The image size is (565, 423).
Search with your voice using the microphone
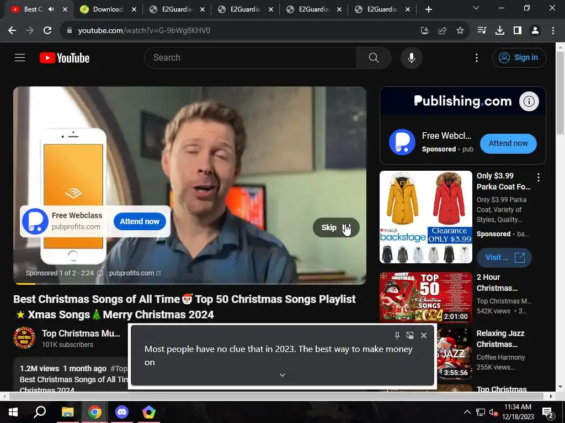pos(412,57)
